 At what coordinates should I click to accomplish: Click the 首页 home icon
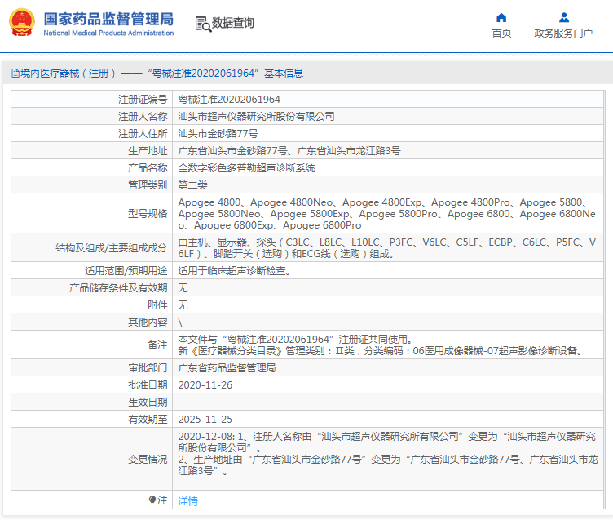coord(501,18)
